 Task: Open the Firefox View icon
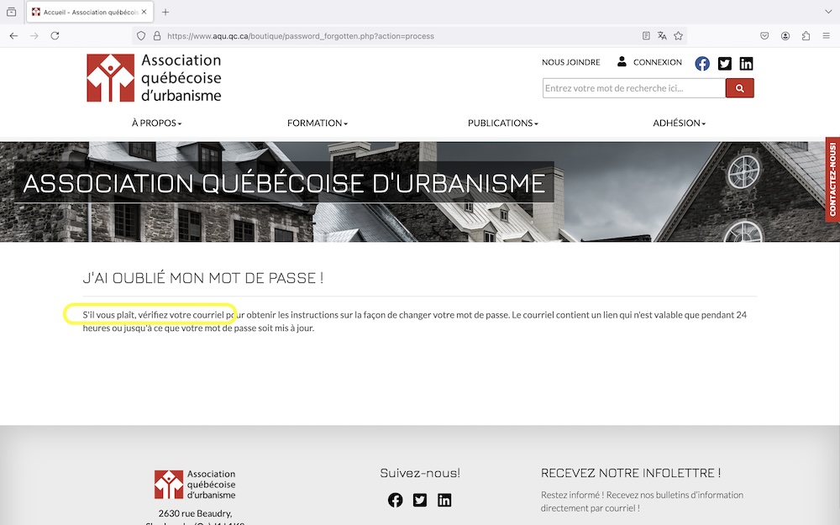click(x=11, y=12)
